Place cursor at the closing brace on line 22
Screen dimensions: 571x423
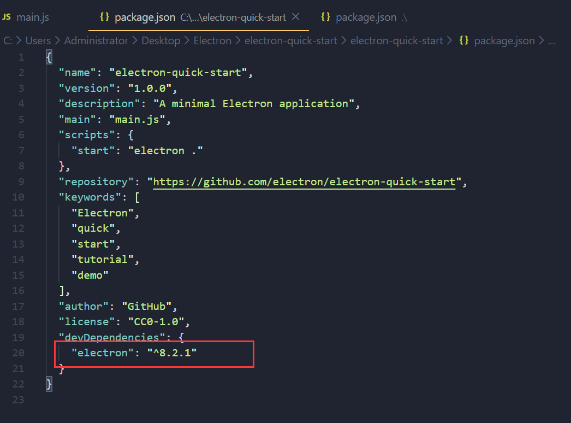point(49,384)
